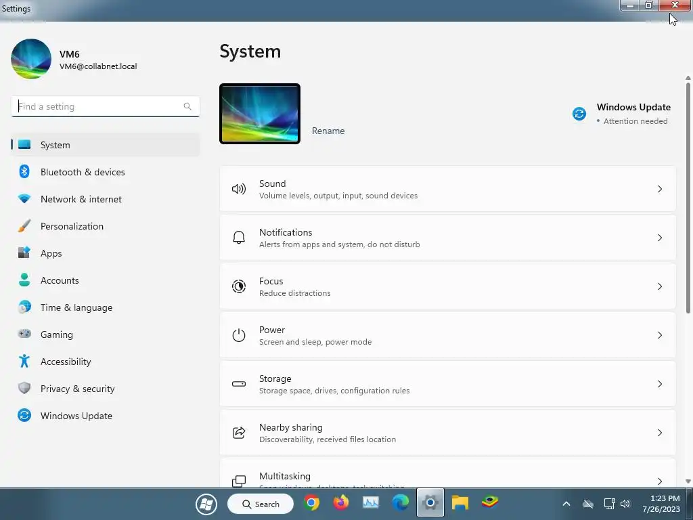Open Bluetooth & devices settings

[105, 172]
